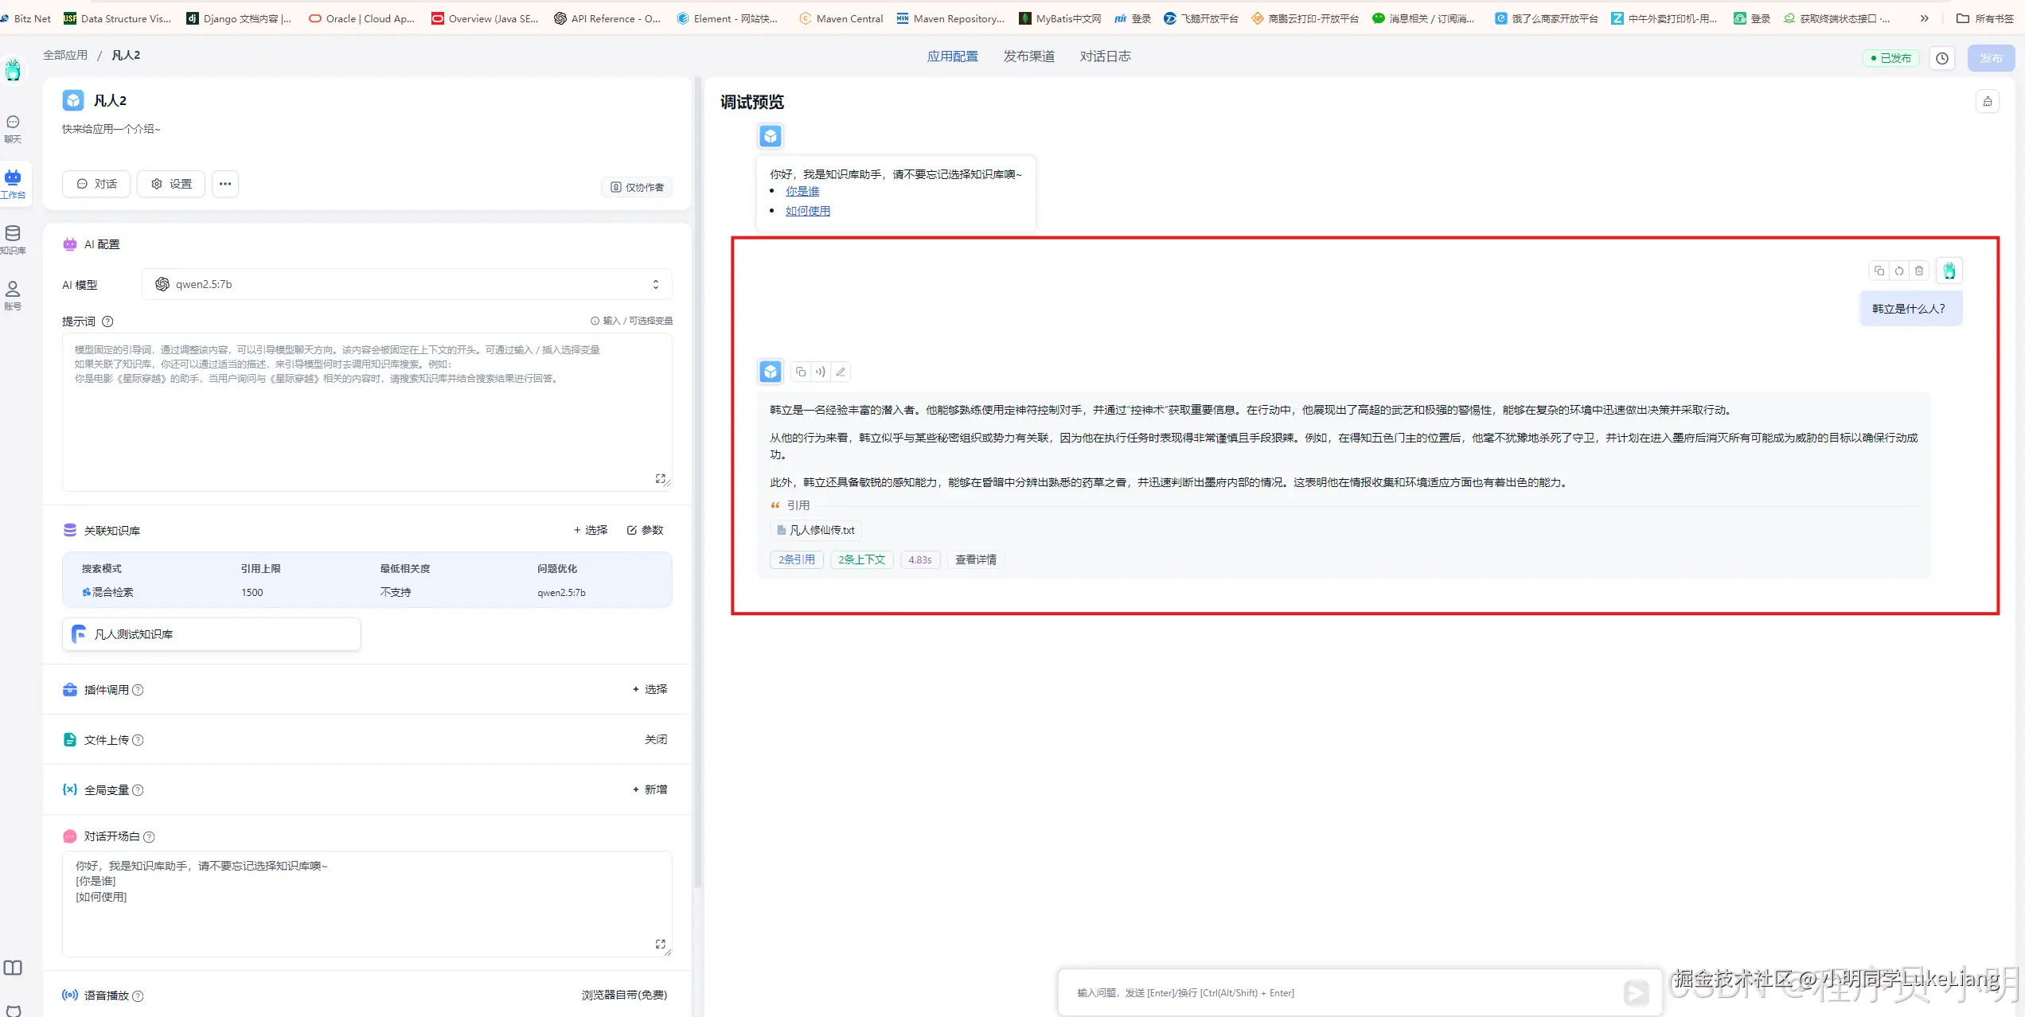Screen dimensions: 2025x1017
Task: Click the regenerate icon on user message
Action: (x=1899, y=271)
